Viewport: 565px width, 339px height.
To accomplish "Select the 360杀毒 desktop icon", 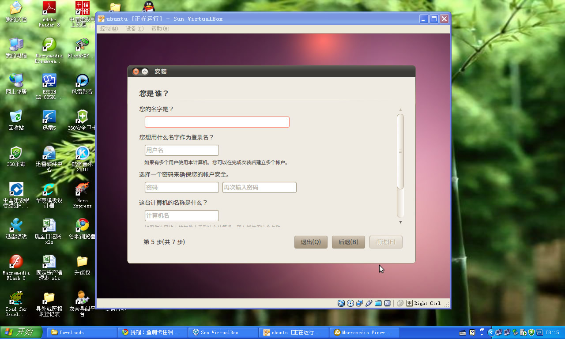I will point(16,157).
